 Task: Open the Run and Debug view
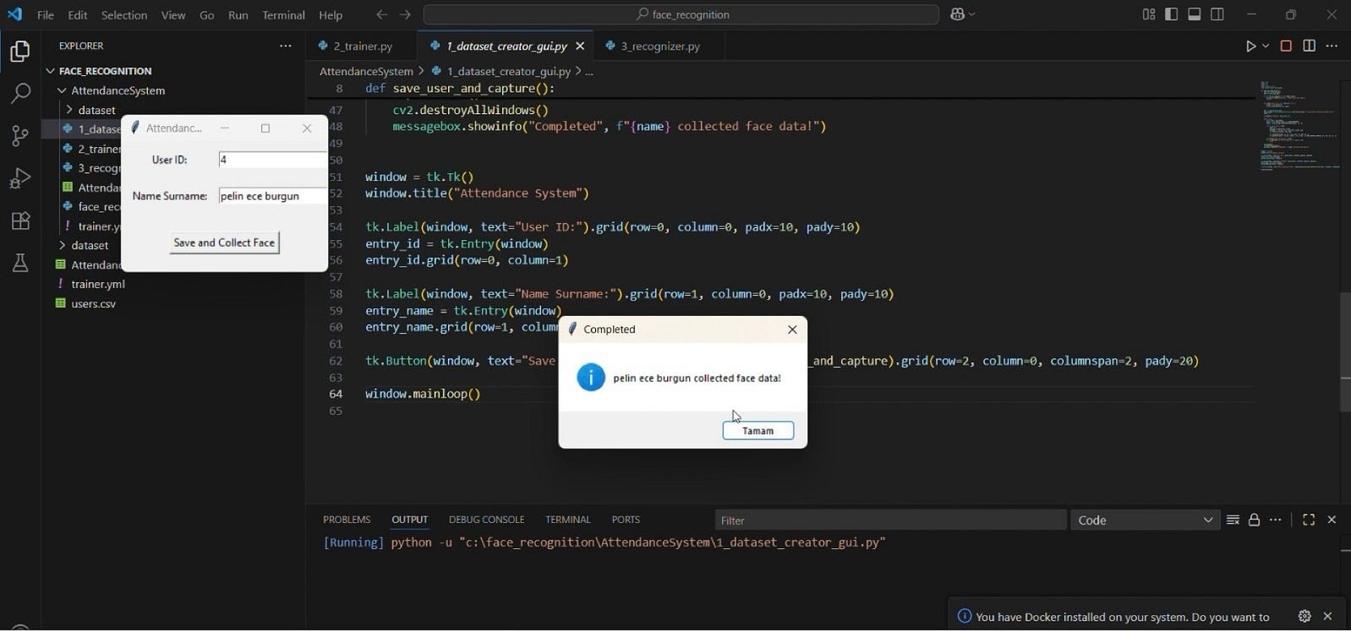click(20, 178)
